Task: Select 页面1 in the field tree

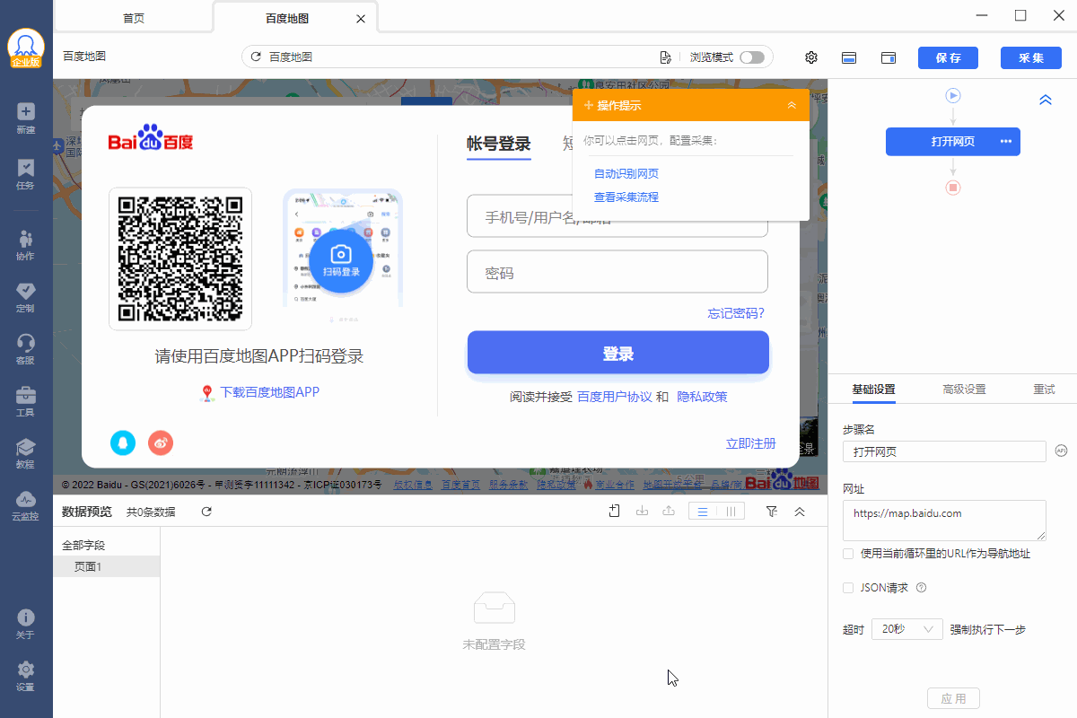Action: (107, 566)
